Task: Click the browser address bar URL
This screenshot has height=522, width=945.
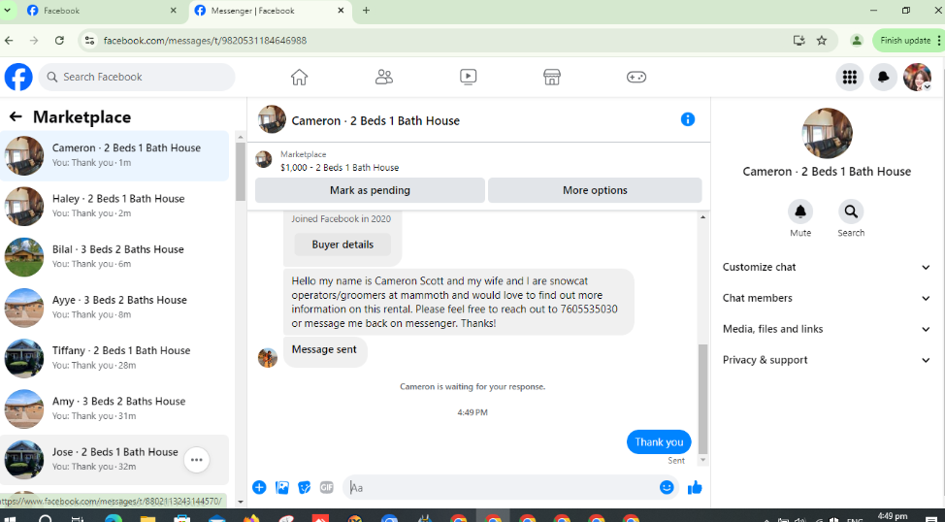Action: click(x=205, y=41)
